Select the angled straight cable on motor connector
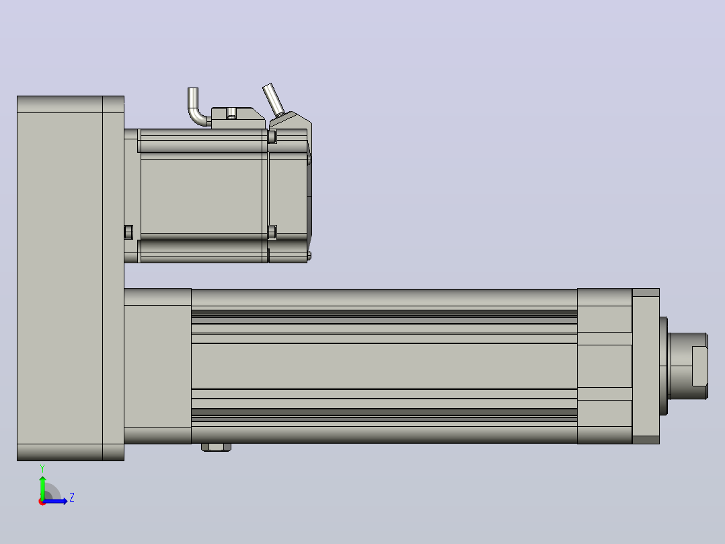The height and width of the screenshot is (544, 725). pos(273,100)
